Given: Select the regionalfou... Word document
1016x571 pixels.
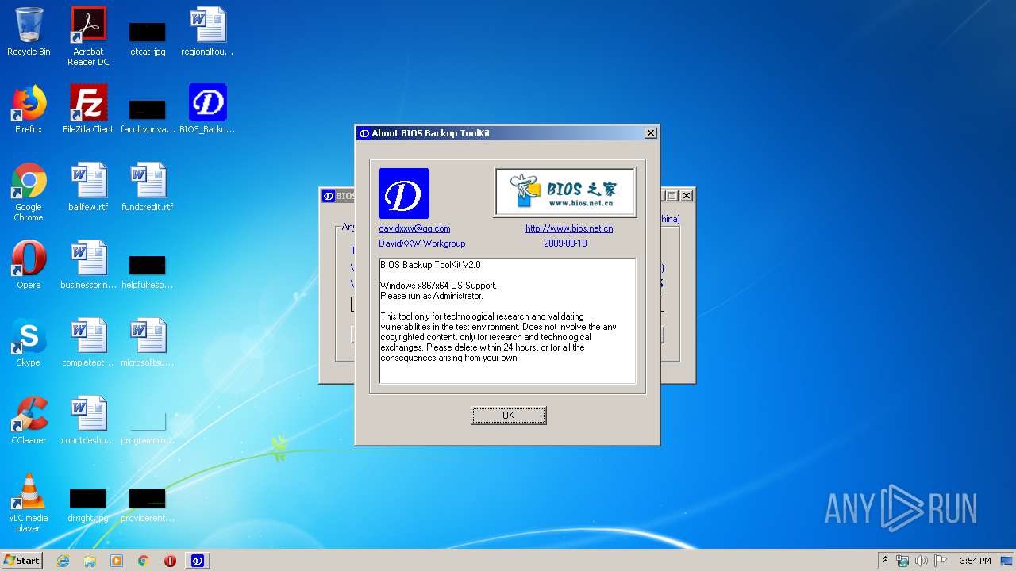Looking at the screenshot, I should click(207, 33).
